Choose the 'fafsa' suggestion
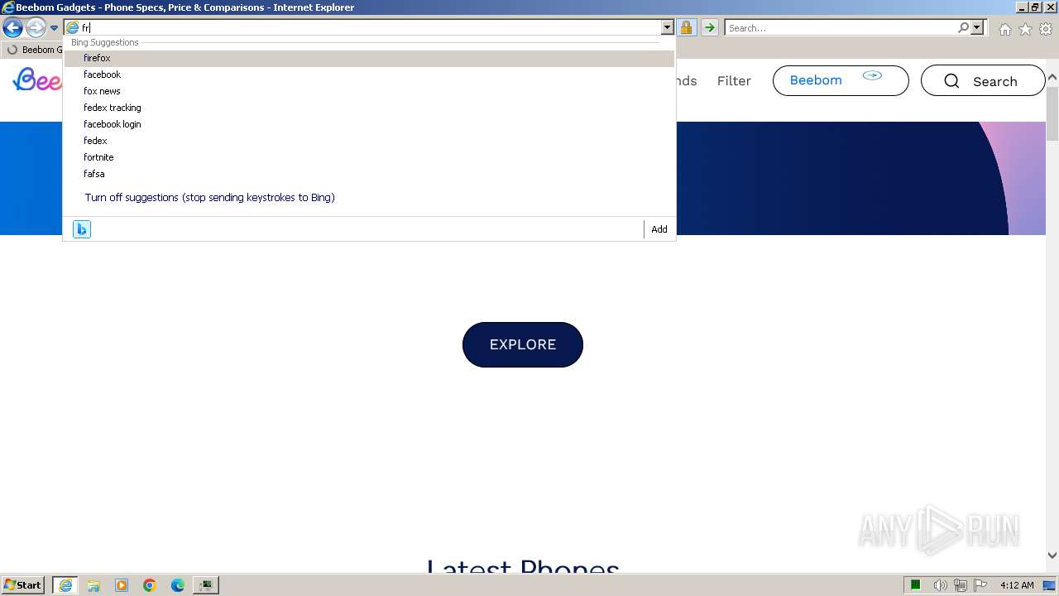This screenshot has width=1059, height=596. (369, 174)
